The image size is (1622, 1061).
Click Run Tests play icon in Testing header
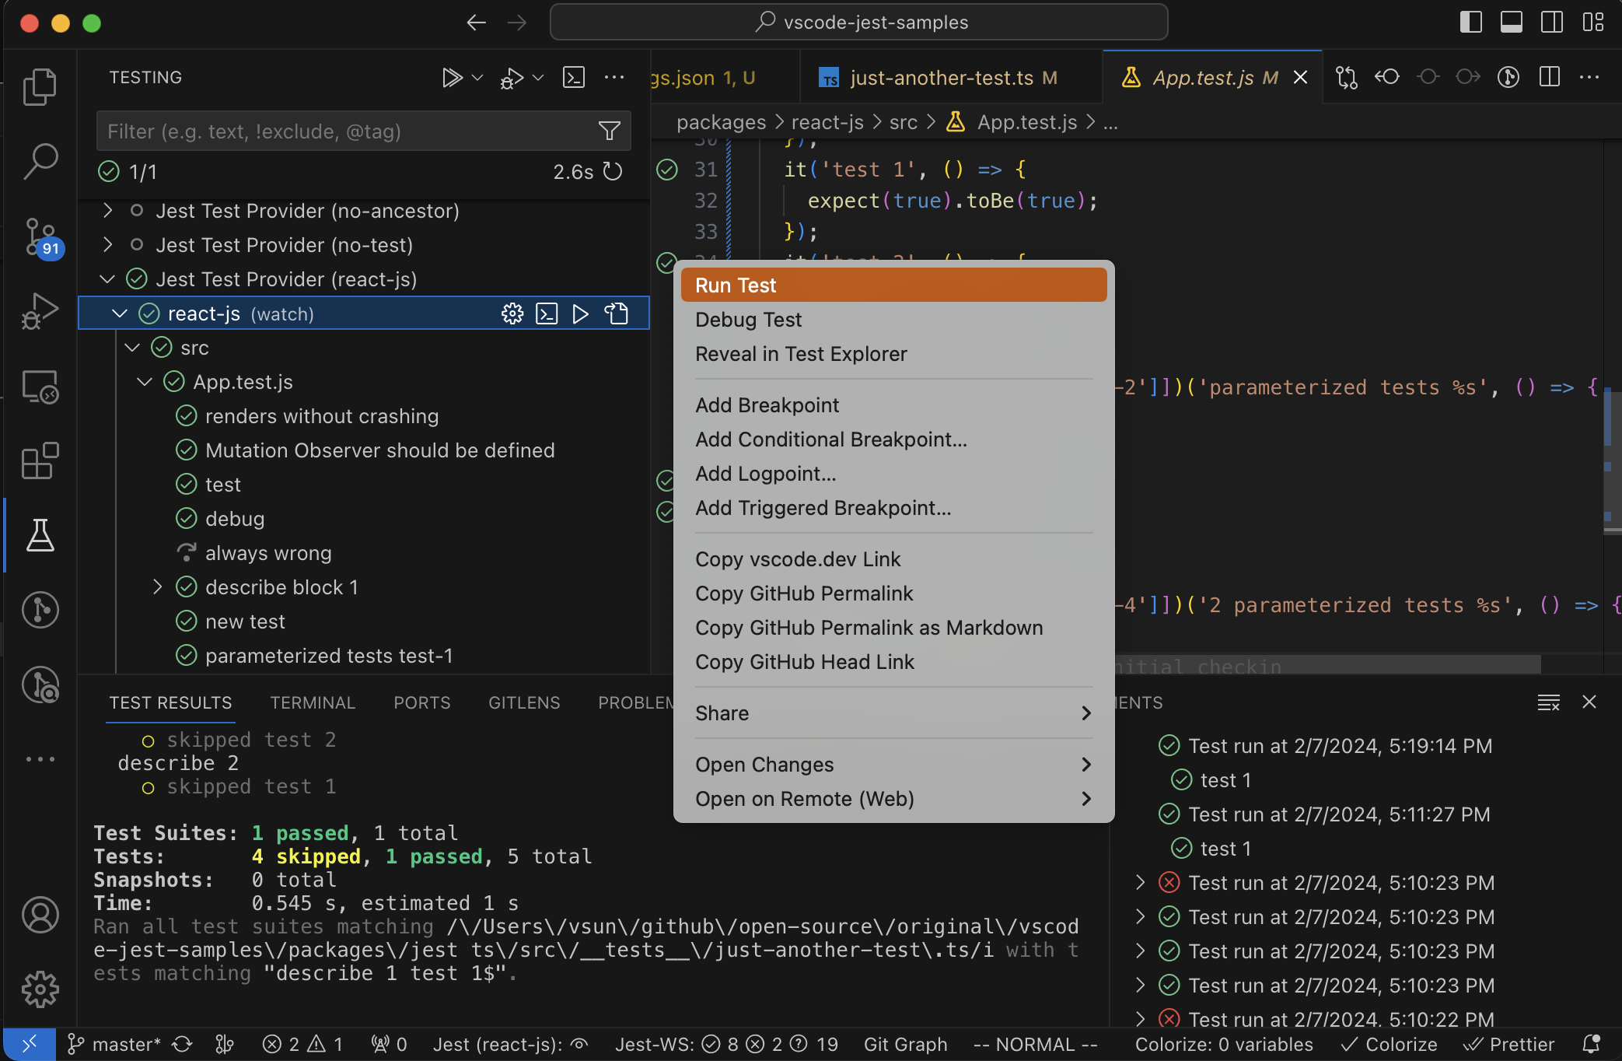click(x=452, y=78)
